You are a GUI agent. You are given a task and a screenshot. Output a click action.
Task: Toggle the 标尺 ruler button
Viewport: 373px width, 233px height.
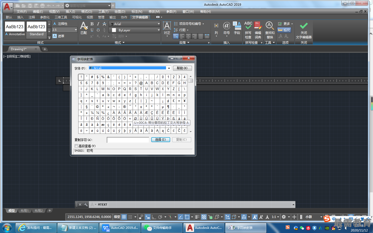coord(284,30)
